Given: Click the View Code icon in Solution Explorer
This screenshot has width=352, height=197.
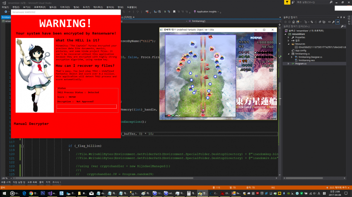Looking at the screenshot, I should [x=329, y=22].
